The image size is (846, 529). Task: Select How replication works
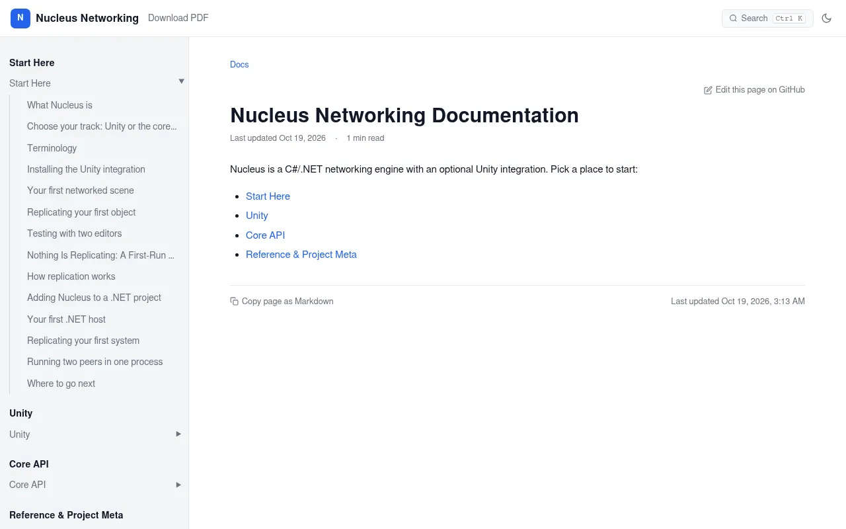pos(71,276)
